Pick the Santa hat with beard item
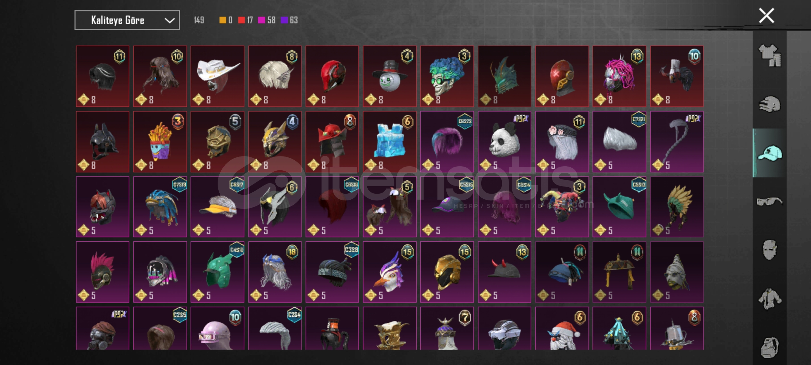The image size is (811, 365). 562,328
